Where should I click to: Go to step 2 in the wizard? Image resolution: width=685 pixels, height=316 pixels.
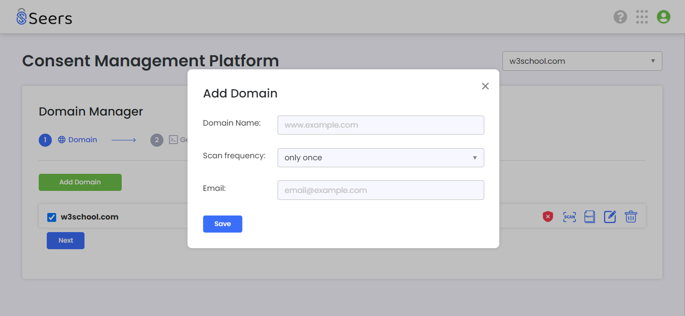click(157, 140)
